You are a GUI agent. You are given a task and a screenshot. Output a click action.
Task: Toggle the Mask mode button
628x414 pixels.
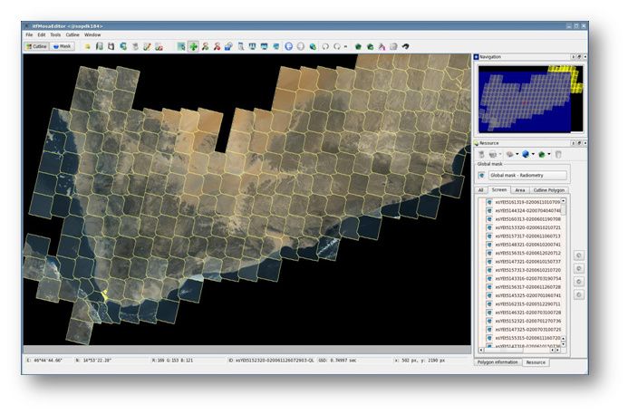click(x=63, y=45)
